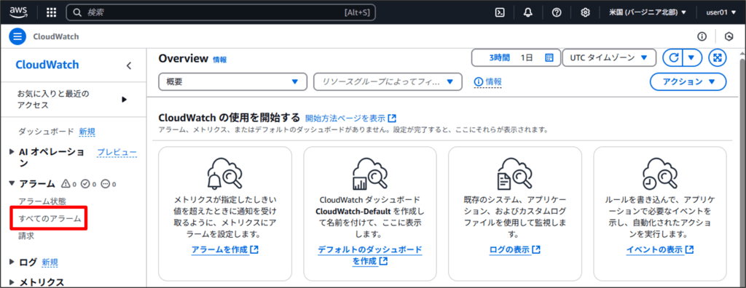Open the UTC タイムゾーン dropdown
Viewport: 746px width, 288px height.
[609, 58]
